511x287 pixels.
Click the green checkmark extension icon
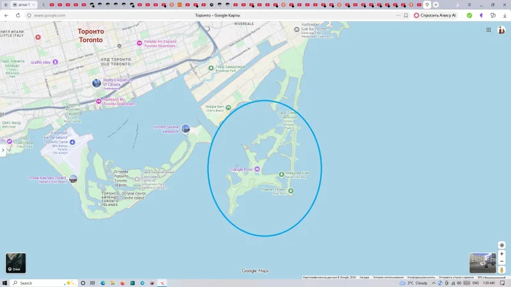pos(469,15)
